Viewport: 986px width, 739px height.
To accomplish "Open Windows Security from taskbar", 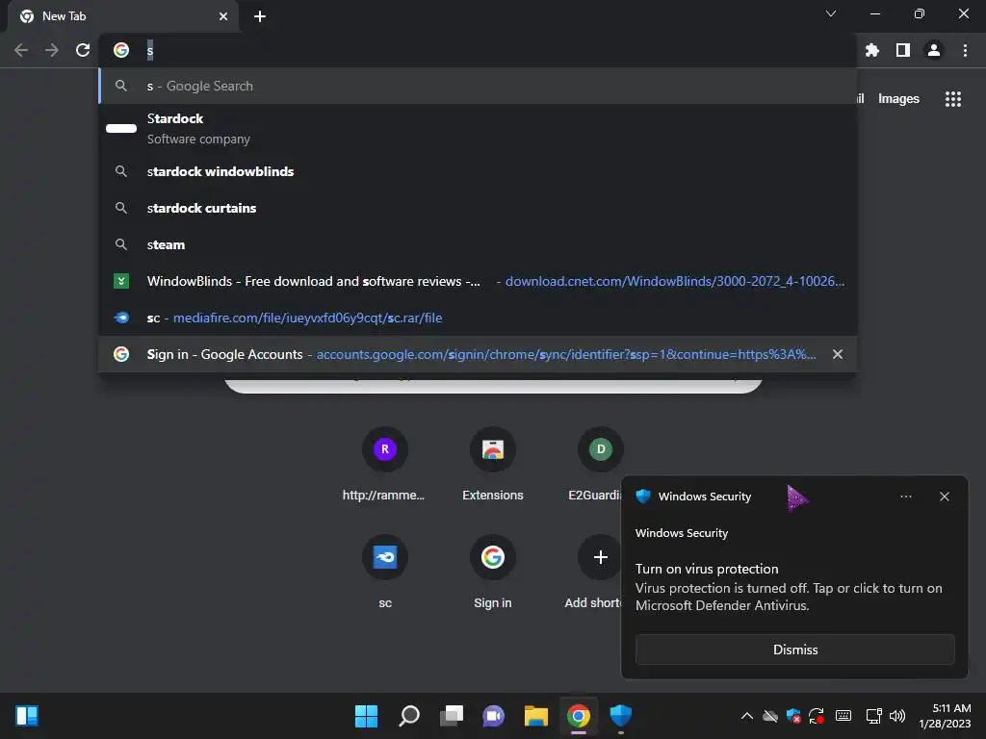I will pyautogui.click(x=621, y=716).
